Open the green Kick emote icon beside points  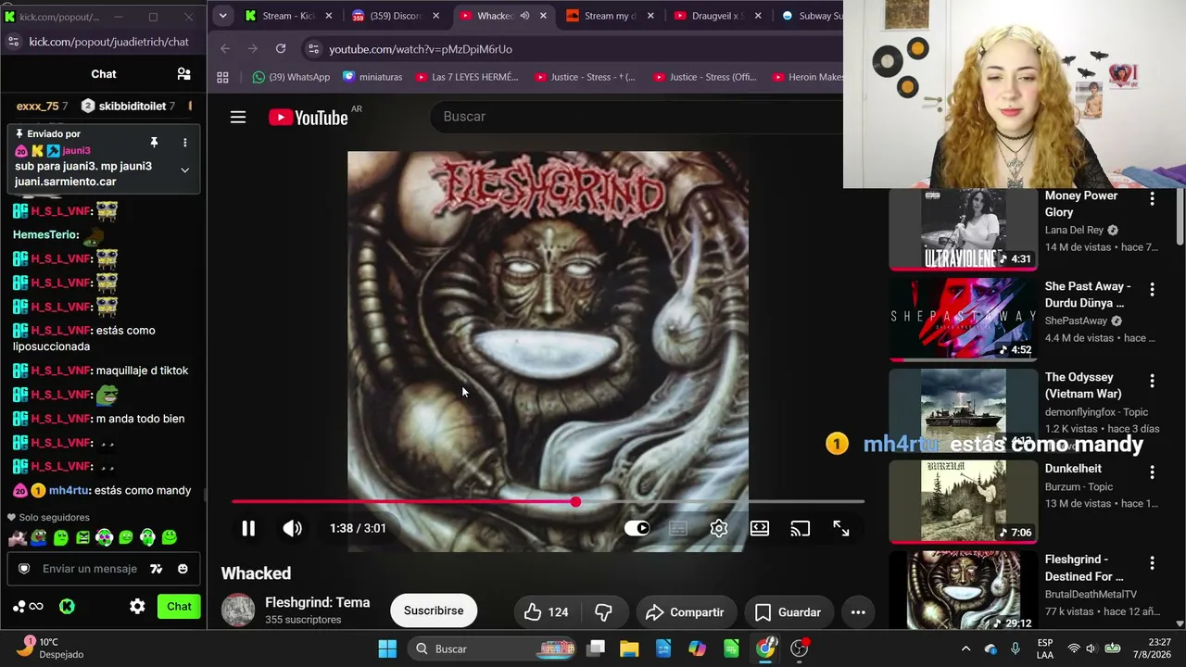(67, 607)
